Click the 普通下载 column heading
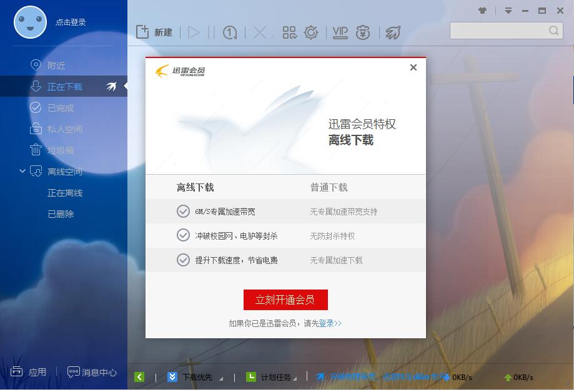Image resolution: width=574 pixels, height=390 pixels. [329, 188]
